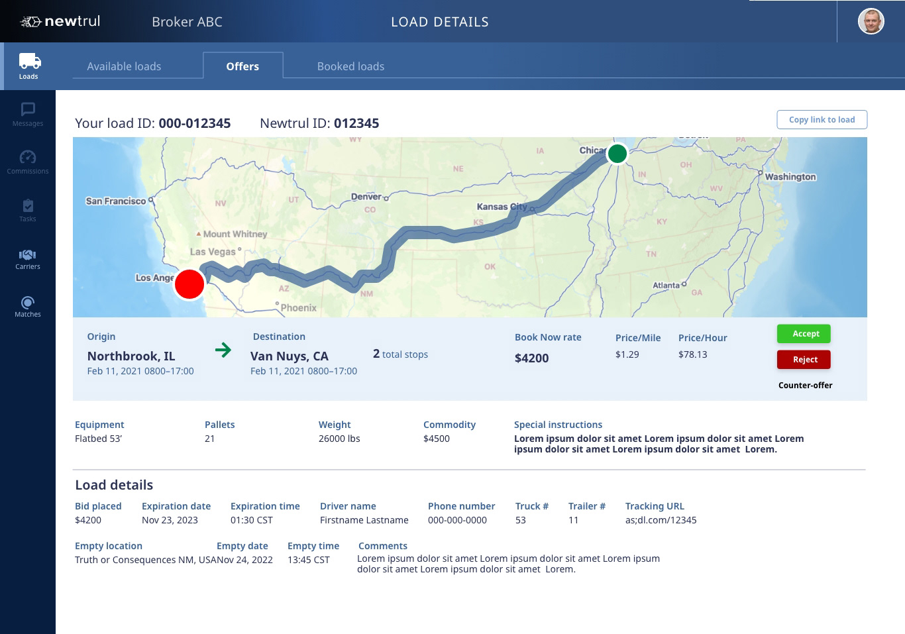
Task: Click the tracking URL as;dl.com/12345
Action: (x=661, y=520)
